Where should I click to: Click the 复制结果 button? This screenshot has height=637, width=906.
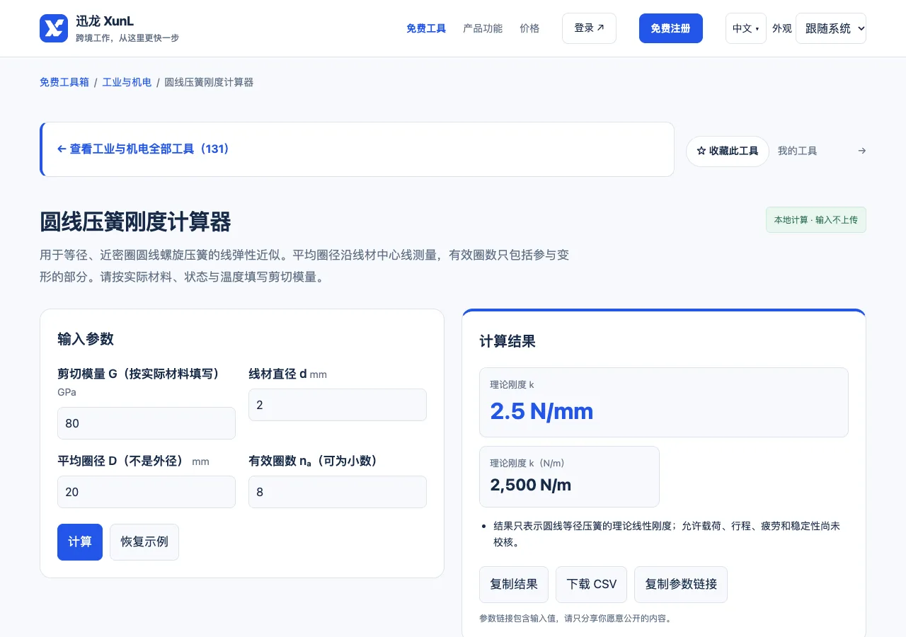click(514, 585)
